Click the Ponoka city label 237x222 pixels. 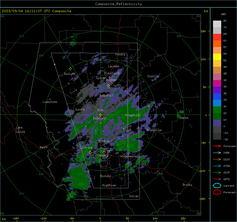point(120,54)
